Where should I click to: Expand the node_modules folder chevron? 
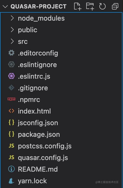(12, 18)
